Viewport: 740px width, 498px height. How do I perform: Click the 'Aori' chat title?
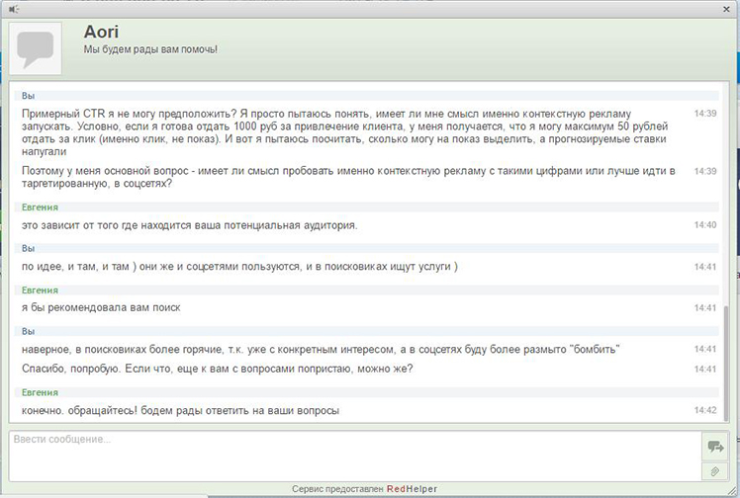[101, 32]
